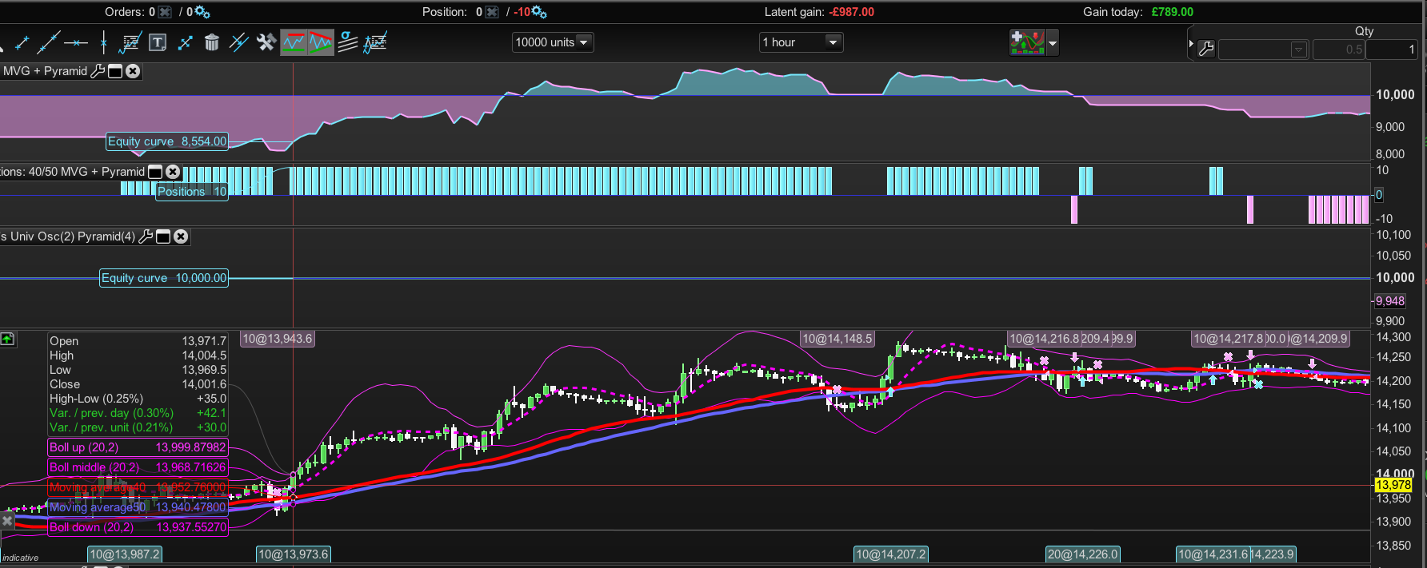Click the 10@14,207.2 trade marker
Screen dimensions: 1427x568
[891, 554]
